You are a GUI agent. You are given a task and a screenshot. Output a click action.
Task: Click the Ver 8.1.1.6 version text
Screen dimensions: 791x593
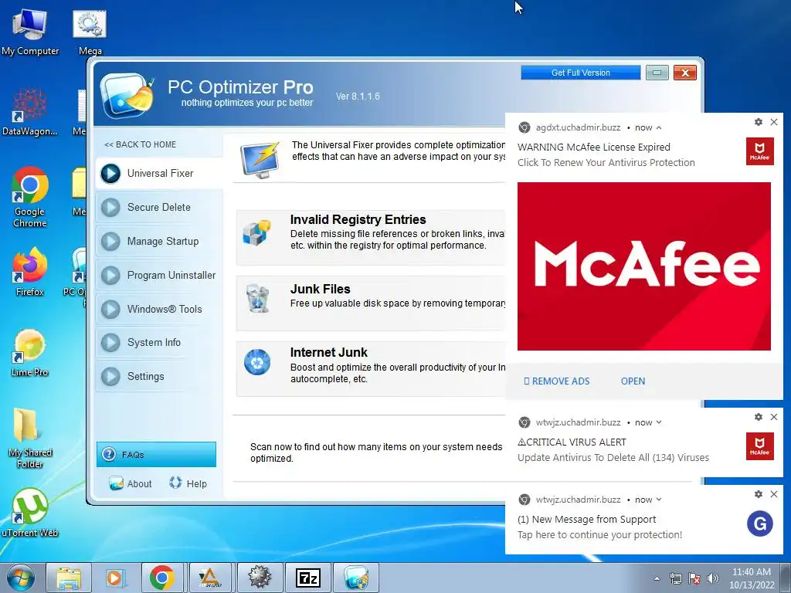(x=358, y=97)
